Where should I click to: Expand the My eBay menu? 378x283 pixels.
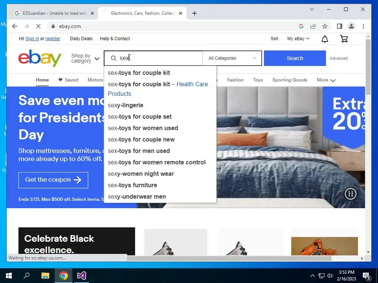click(298, 38)
